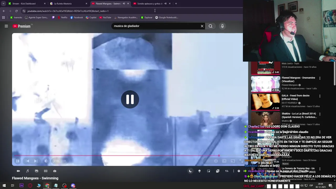336x189 pixels.
Task: Click the music note icon below player
Action: [x=28, y=171]
